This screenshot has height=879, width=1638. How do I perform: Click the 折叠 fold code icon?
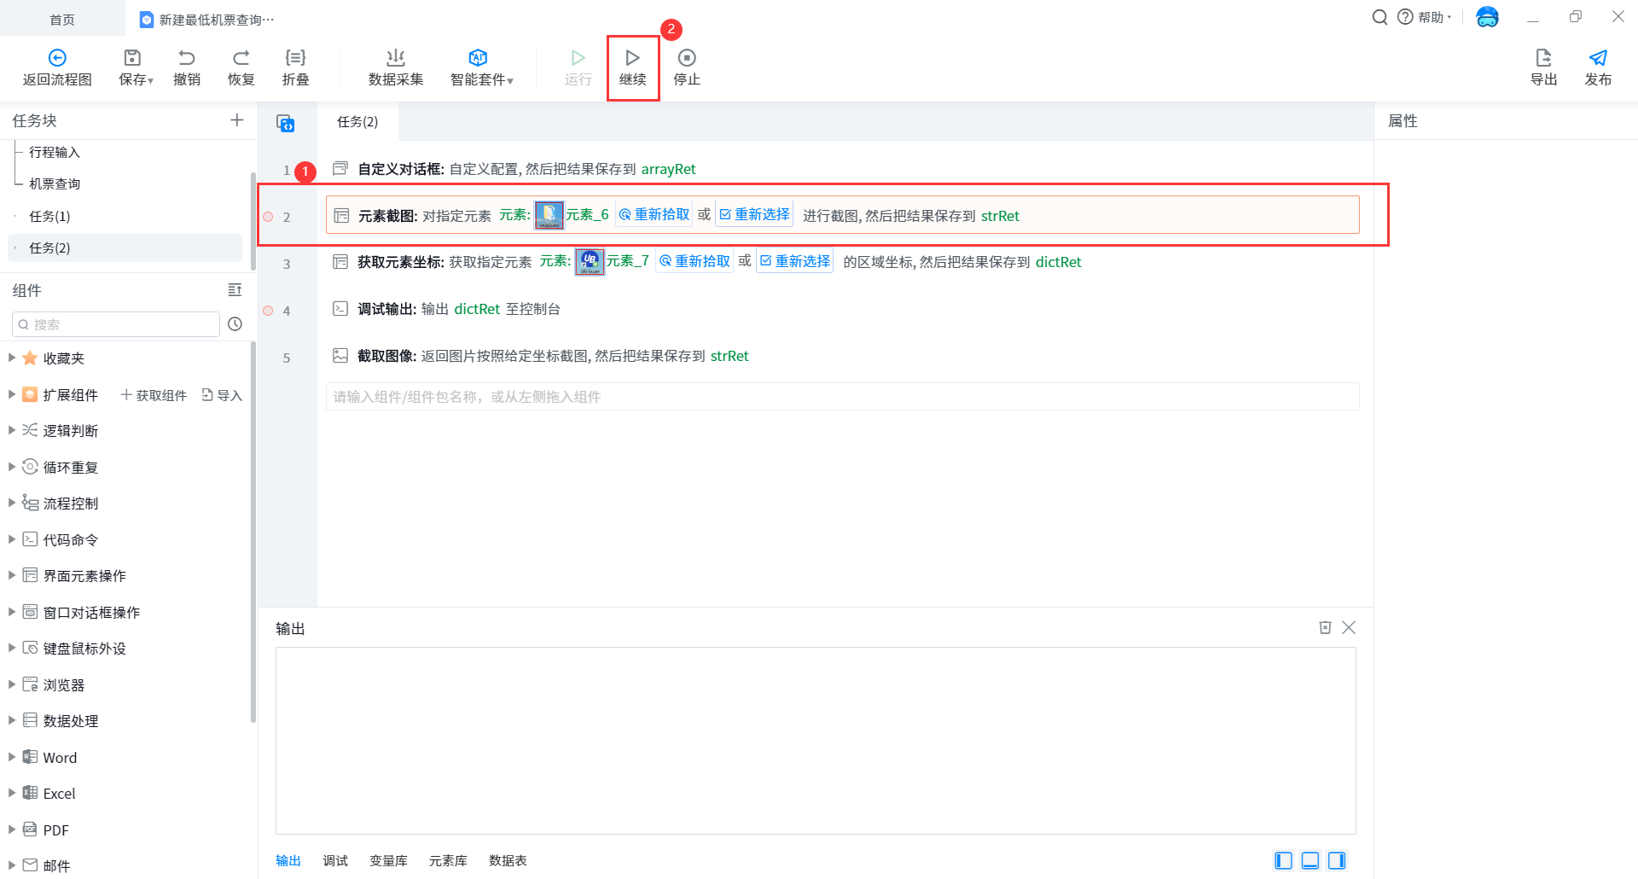pos(295,58)
